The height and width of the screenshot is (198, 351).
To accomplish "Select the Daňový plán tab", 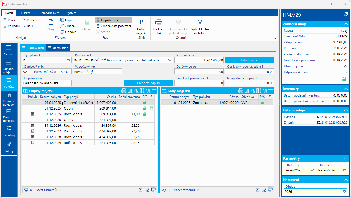I will [x=33, y=48].
